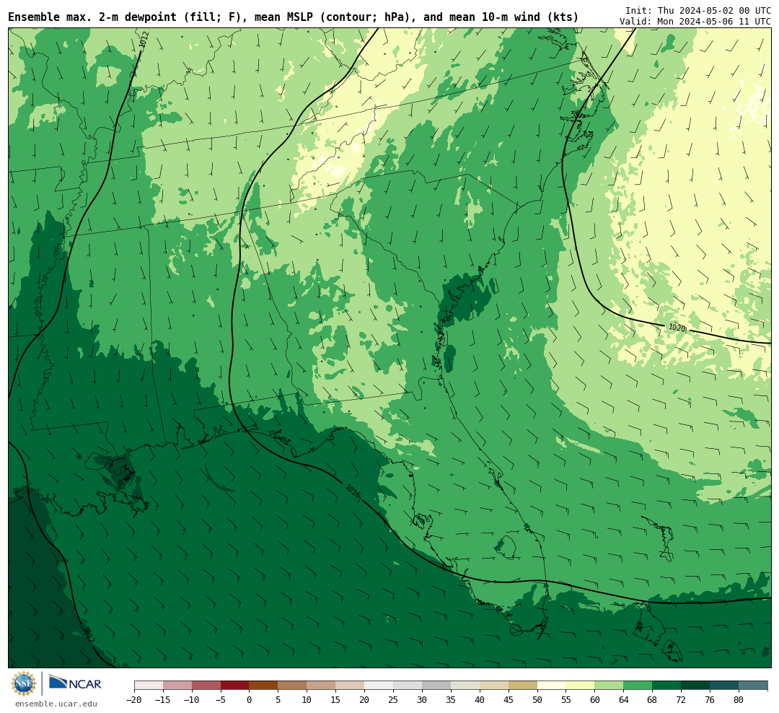Pick the tan swatch between 45 and 50
This screenshot has height=713, width=779.
[523, 686]
